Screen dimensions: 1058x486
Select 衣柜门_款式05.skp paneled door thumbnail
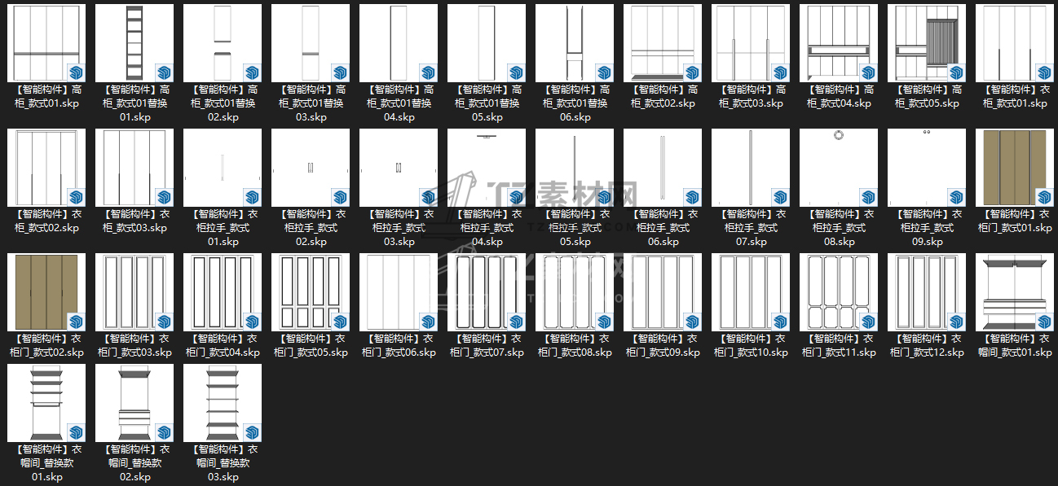point(311,292)
